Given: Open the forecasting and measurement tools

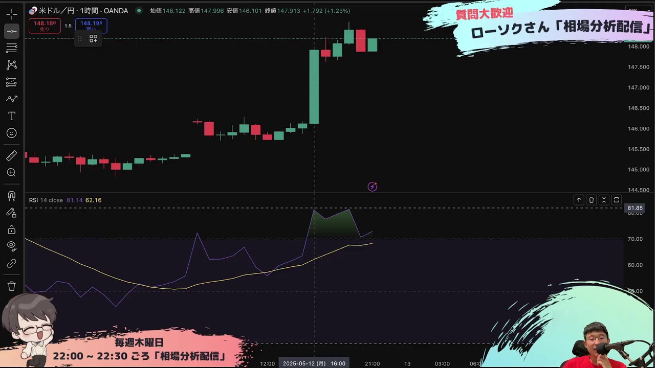Looking at the screenshot, I should point(11,82).
